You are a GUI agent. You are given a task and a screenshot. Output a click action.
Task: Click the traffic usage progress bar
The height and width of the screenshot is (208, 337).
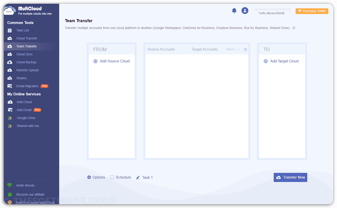[272, 9]
